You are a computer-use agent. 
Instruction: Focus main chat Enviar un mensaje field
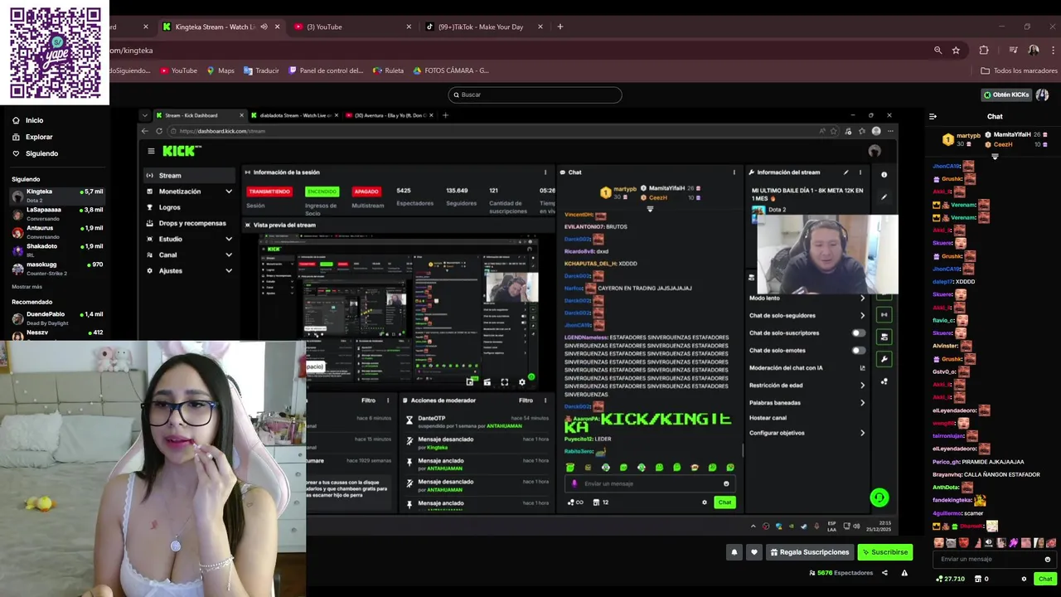(995, 559)
